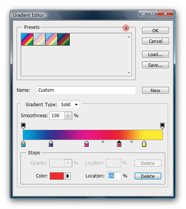
Task: Select the fourth dark teal gradient preset
Action: coord(64,39)
